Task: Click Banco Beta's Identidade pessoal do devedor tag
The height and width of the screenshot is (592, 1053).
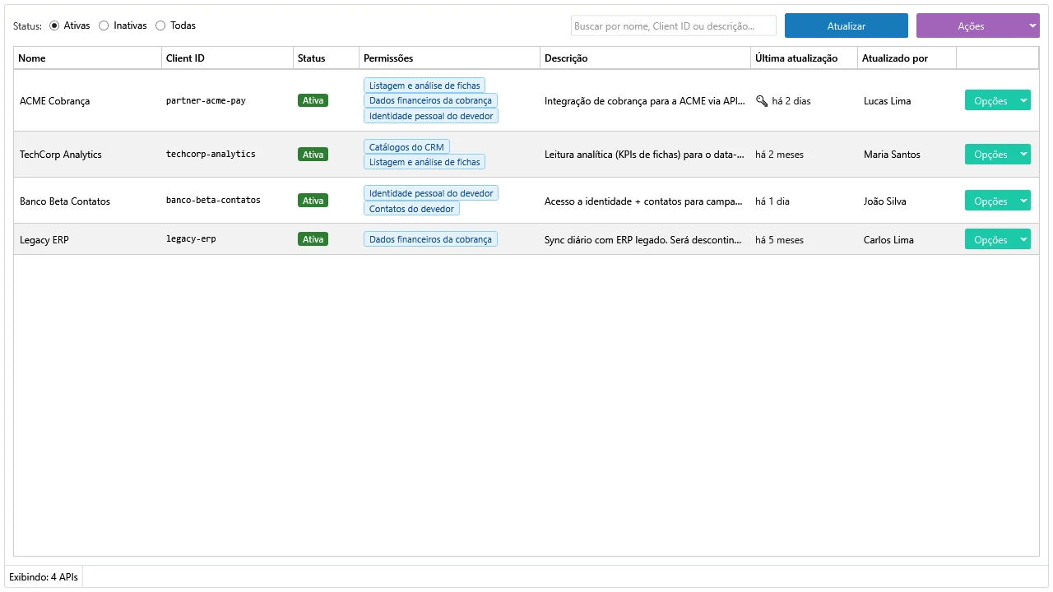Action: click(x=431, y=192)
